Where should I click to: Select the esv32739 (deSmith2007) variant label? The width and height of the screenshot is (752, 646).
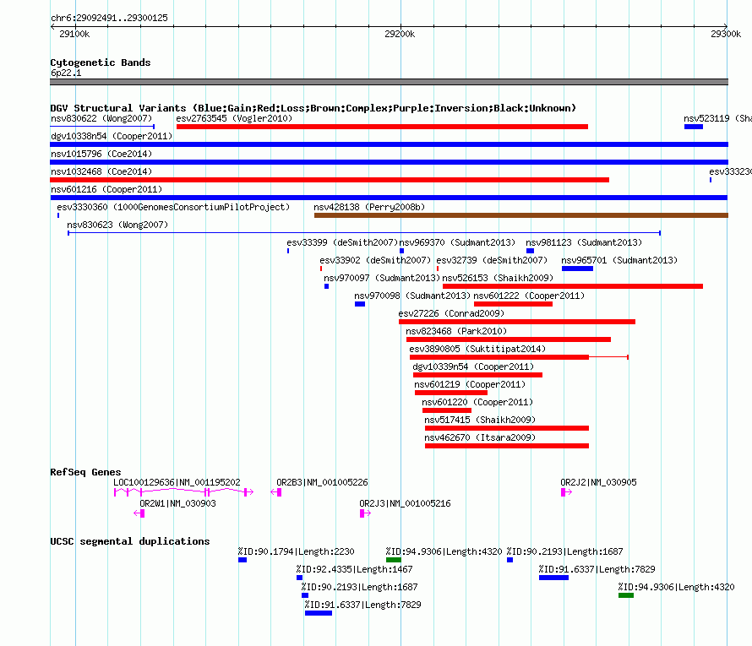click(492, 260)
